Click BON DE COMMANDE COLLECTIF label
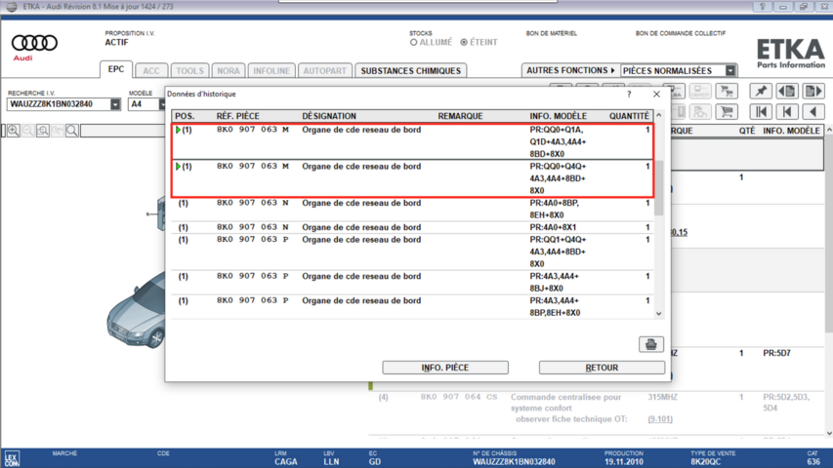Image resolution: width=833 pixels, height=468 pixels. click(681, 33)
